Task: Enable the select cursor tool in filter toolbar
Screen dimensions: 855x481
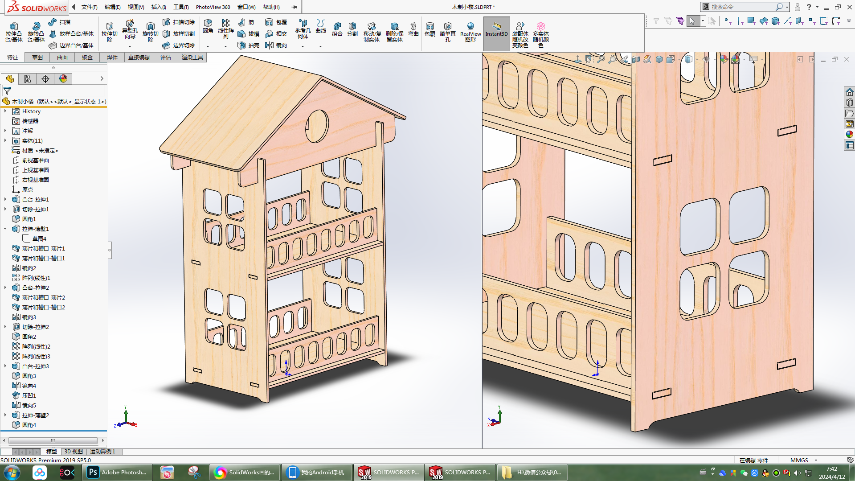Action: pyautogui.click(x=692, y=21)
